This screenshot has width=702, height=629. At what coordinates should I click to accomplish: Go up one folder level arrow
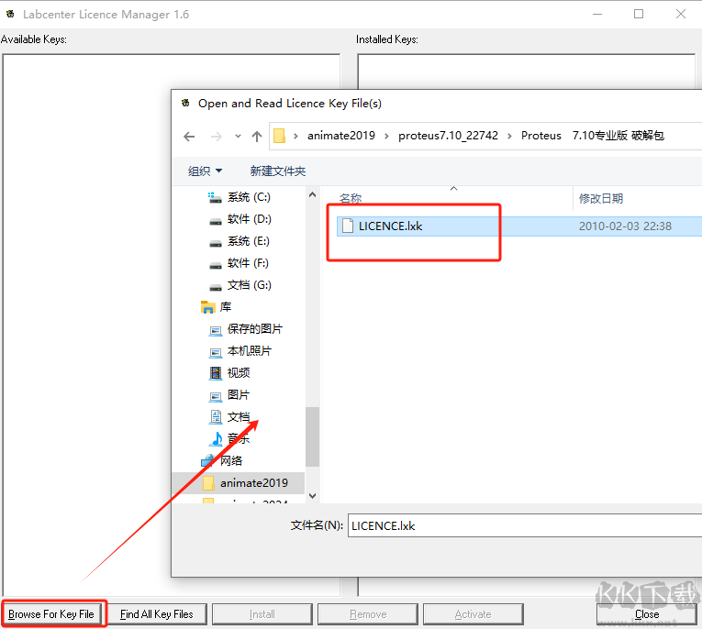pos(257,136)
